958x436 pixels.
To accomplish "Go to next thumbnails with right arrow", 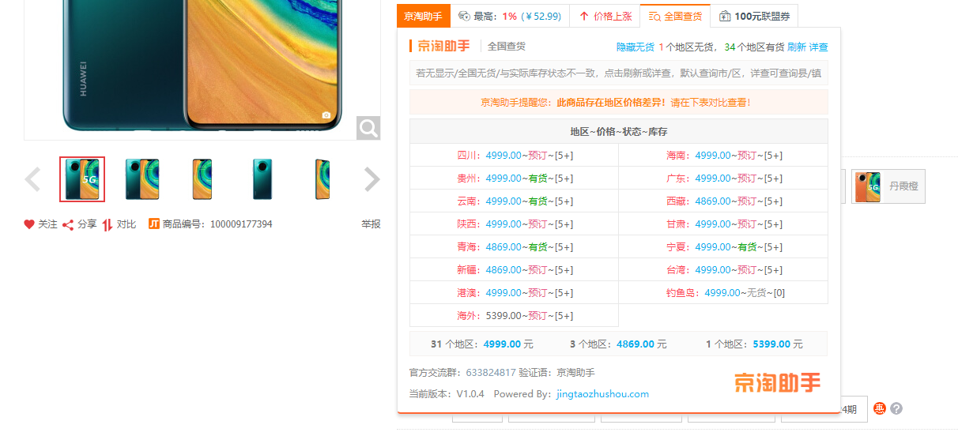I will (372, 180).
